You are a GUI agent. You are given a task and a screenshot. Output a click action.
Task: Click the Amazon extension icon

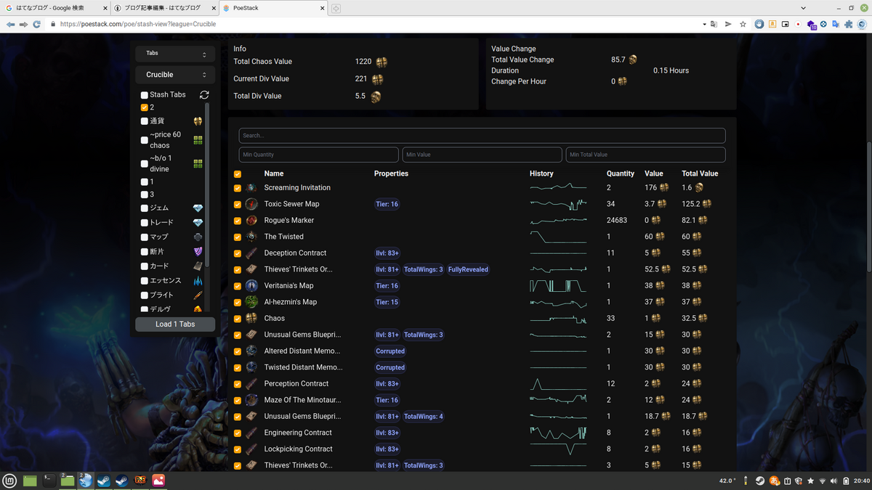772,24
